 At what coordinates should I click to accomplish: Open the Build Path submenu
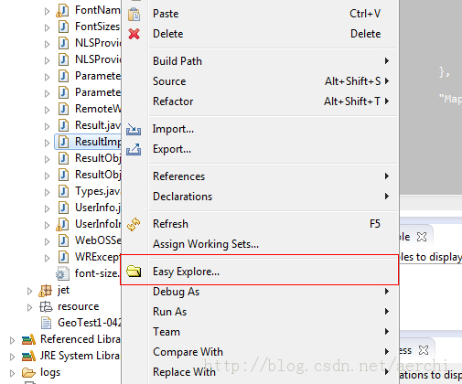tap(260, 61)
